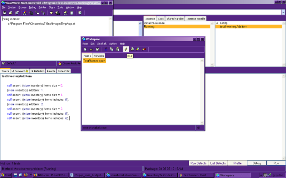Image resolution: width=286 pixels, height=178 pixels.
Task: Click the Help icon in VisualWorks launcher
Action: tap(80, 13)
